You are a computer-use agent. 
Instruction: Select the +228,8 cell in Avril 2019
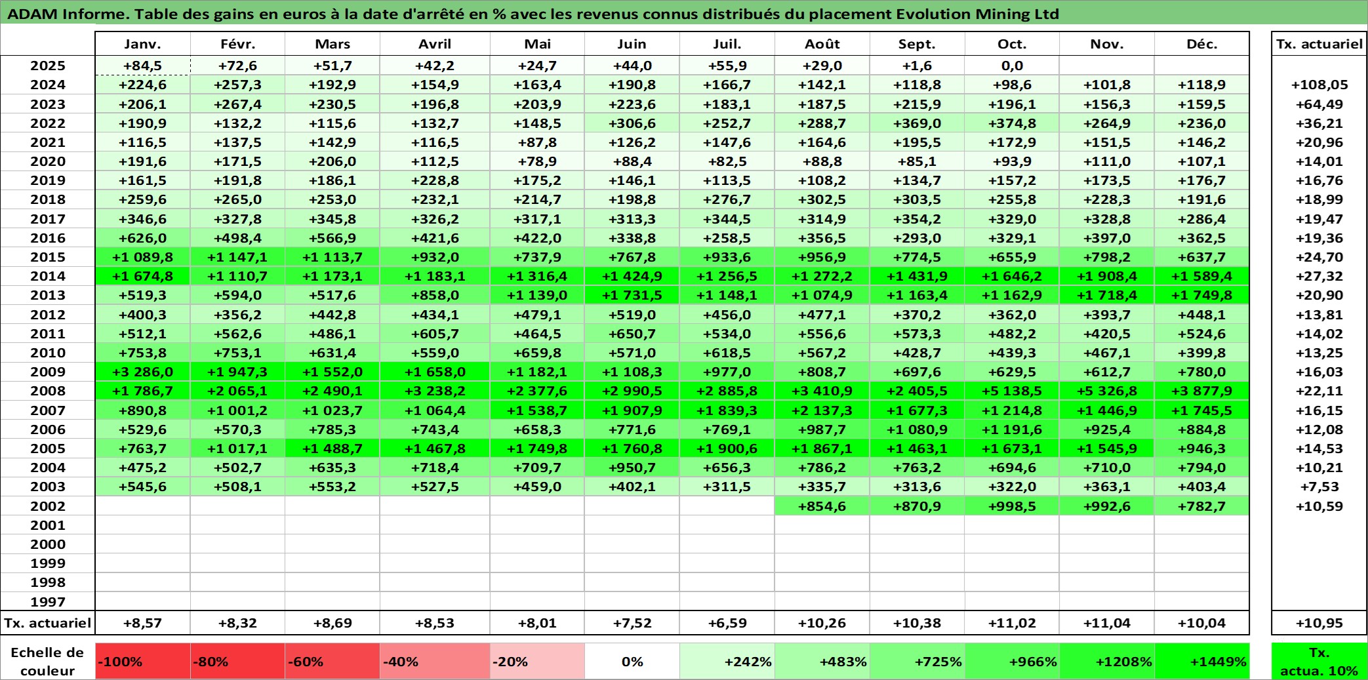coord(435,180)
